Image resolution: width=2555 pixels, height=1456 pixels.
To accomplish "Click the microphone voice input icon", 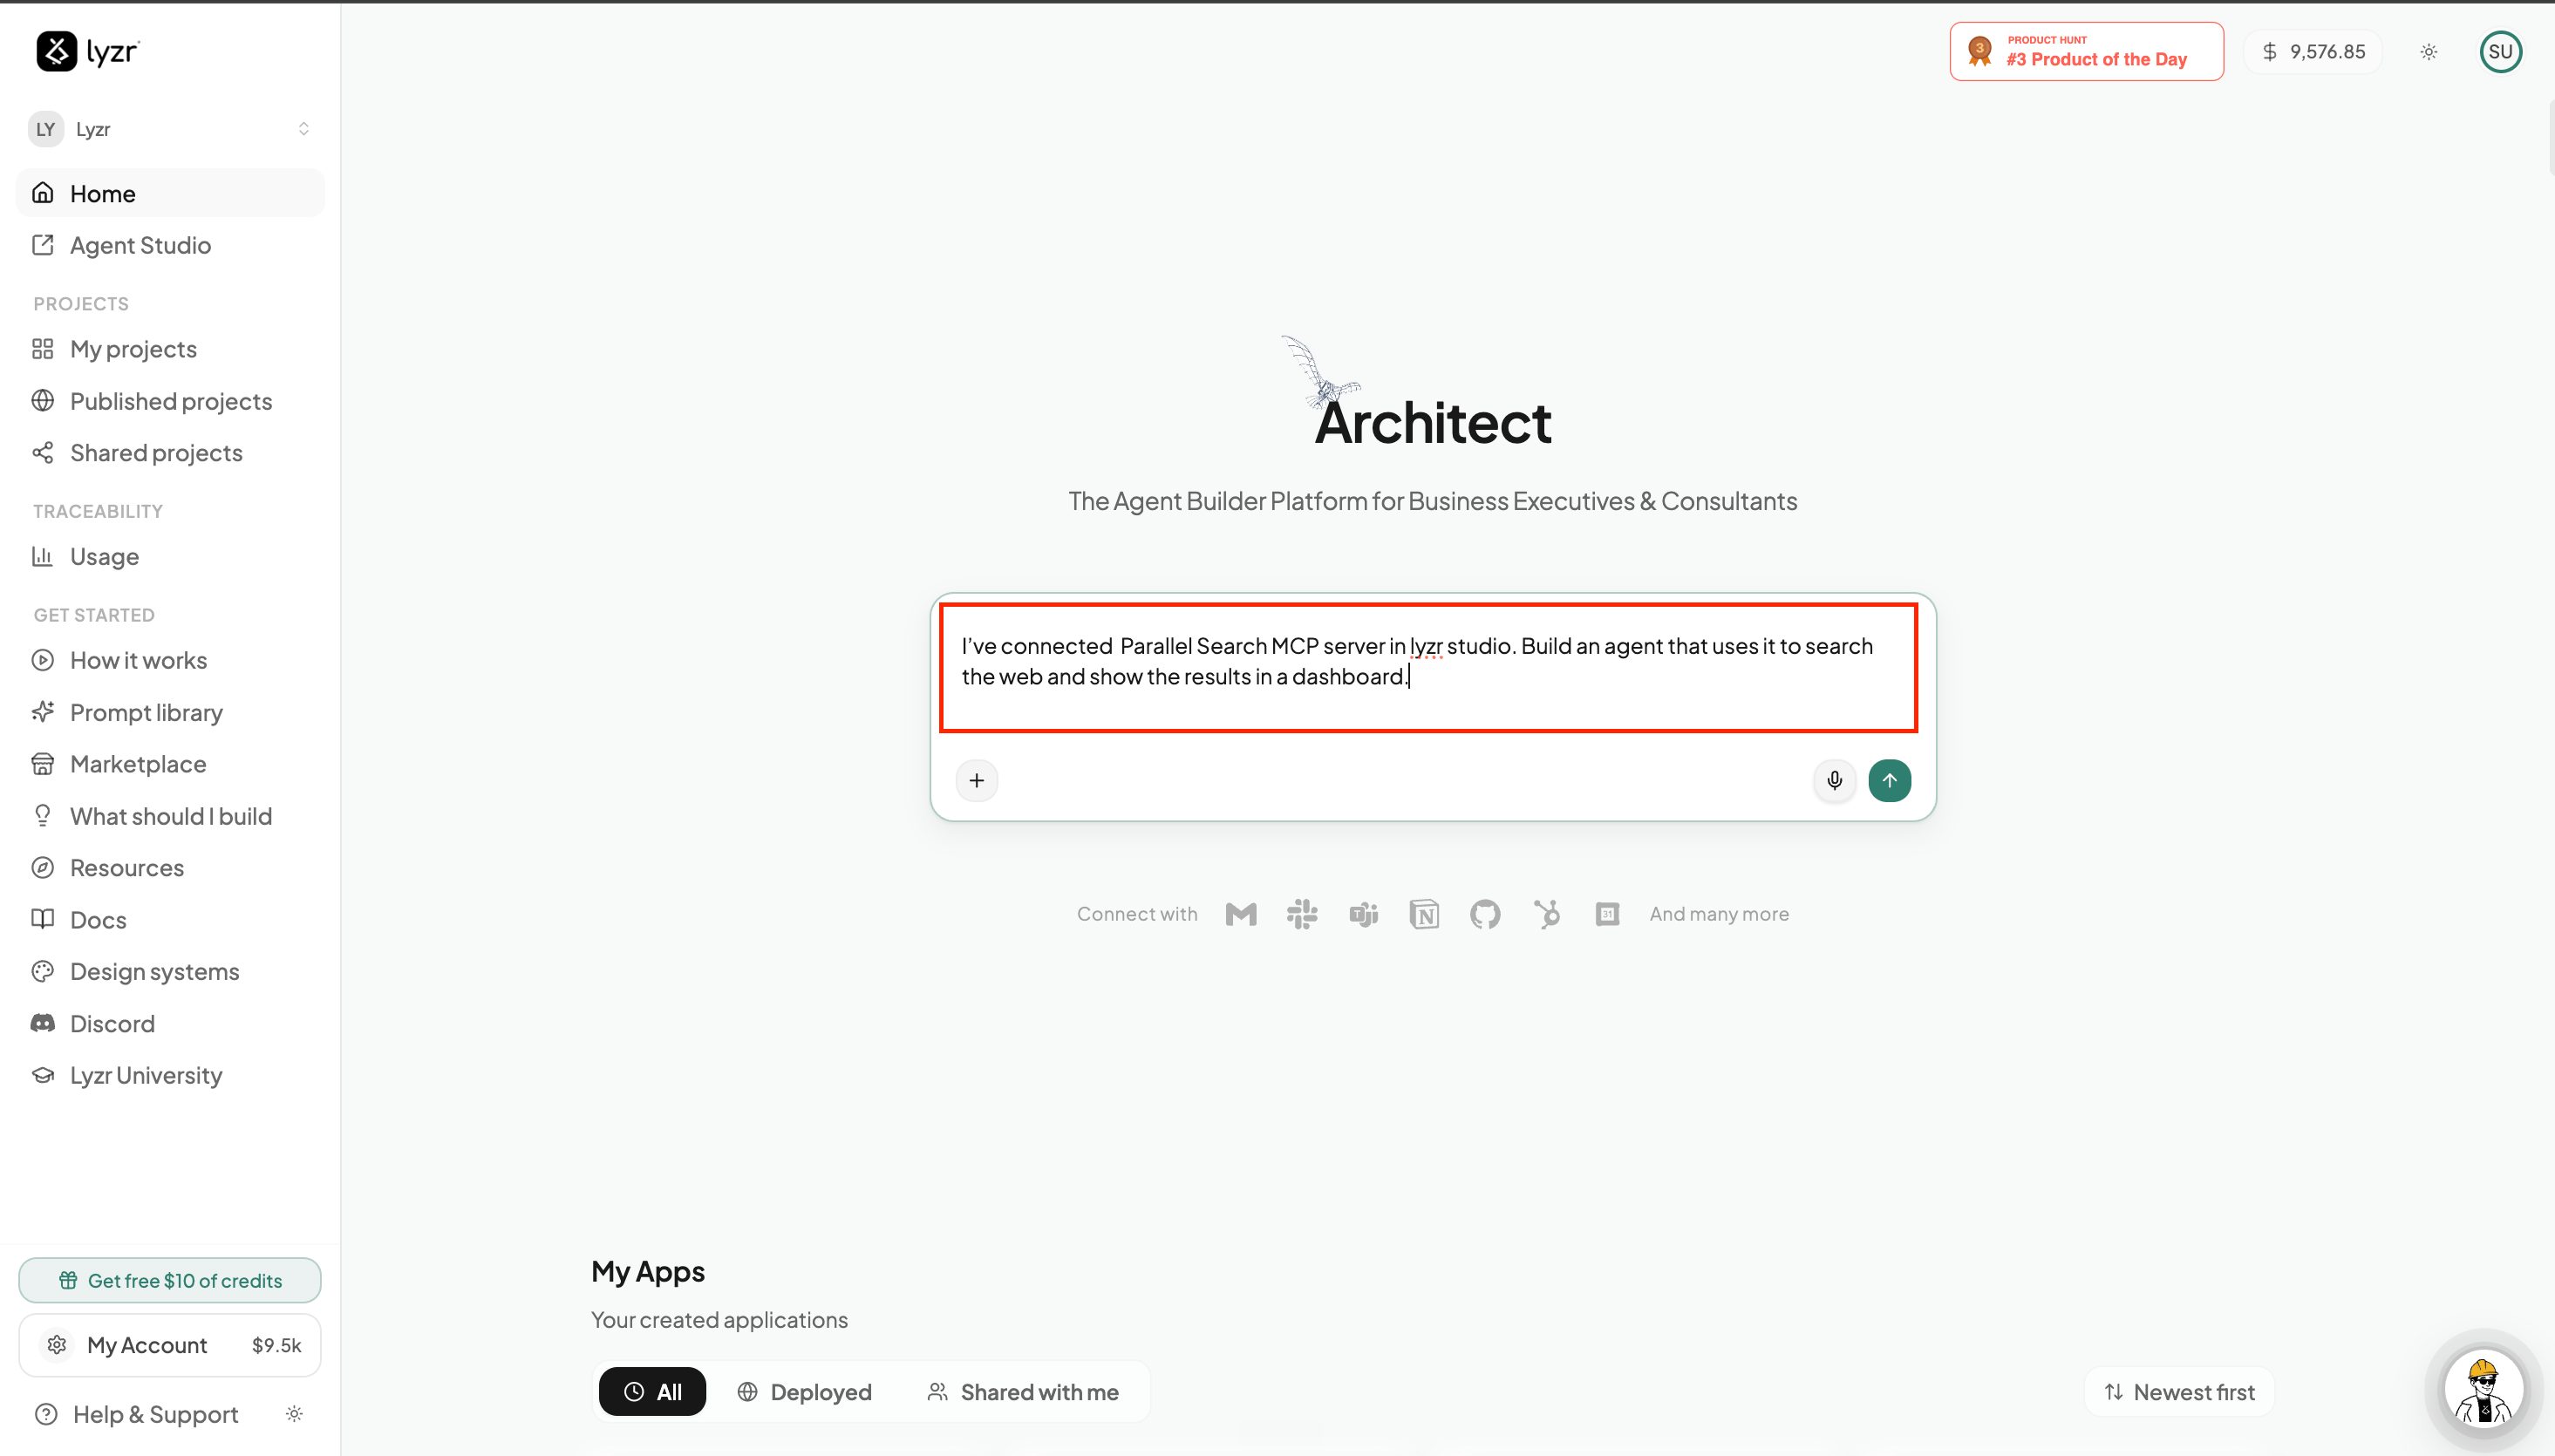I will [x=1834, y=780].
